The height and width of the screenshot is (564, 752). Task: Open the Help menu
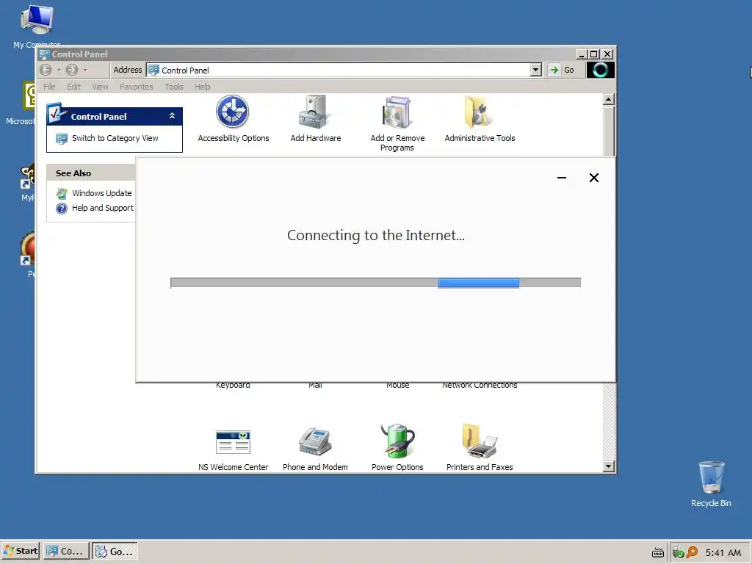click(x=203, y=87)
